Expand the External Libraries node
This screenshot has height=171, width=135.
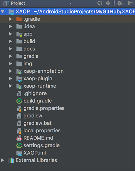pos(3,160)
